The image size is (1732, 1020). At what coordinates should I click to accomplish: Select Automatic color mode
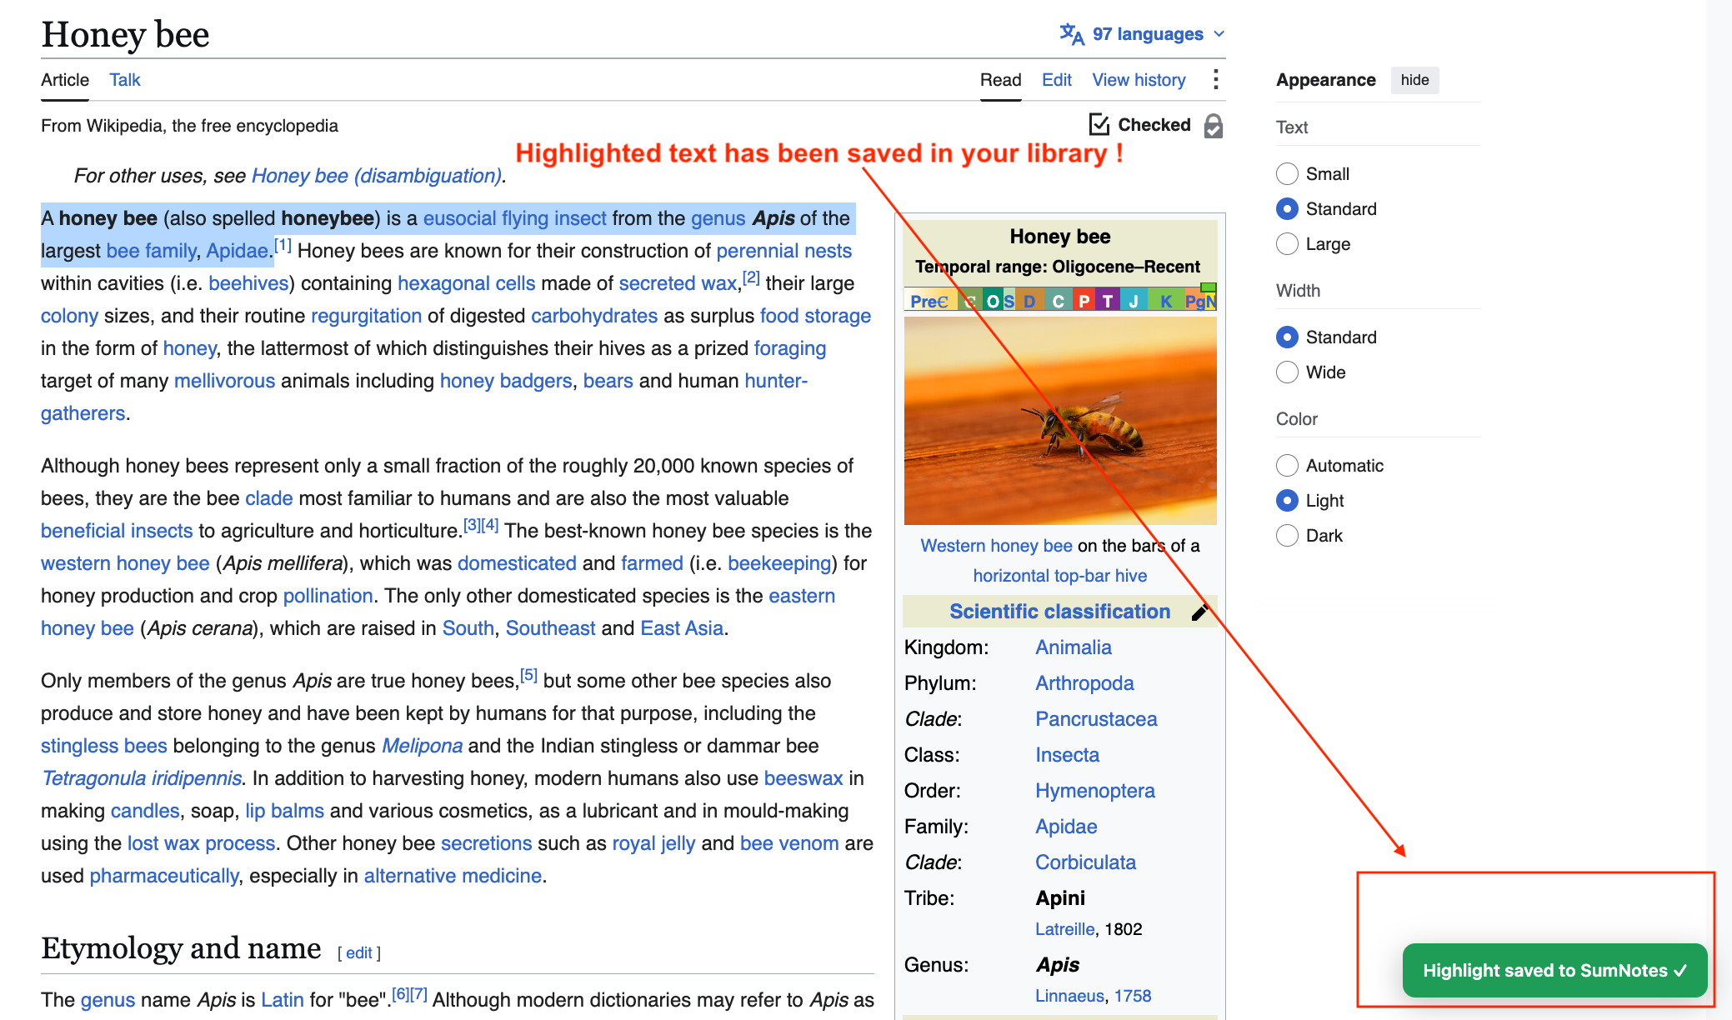click(x=1287, y=465)
